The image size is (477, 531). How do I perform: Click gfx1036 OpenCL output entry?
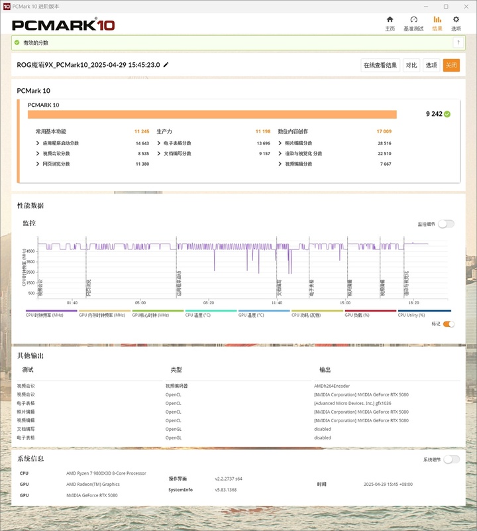click(x=352, y=403)
